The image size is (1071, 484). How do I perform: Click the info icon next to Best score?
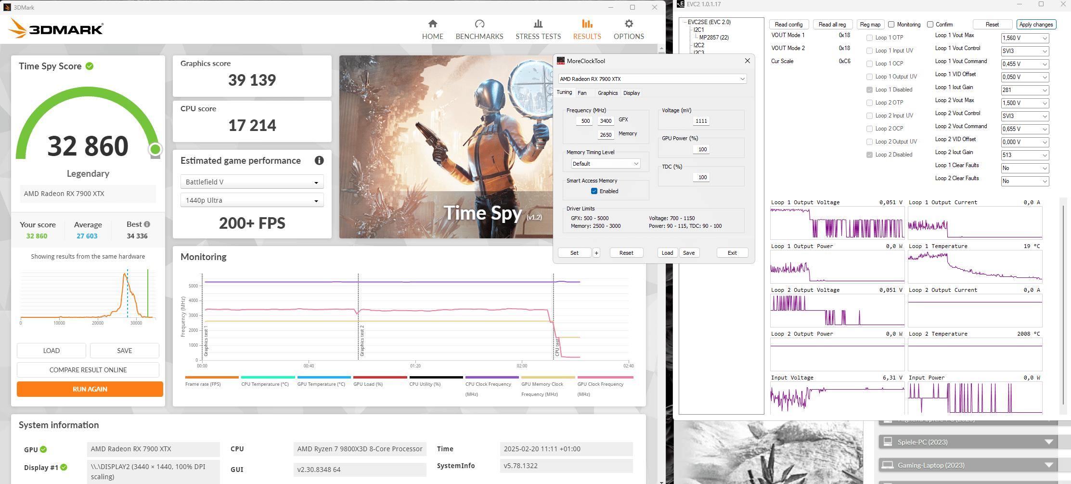pyautogui.click(x=147, y=224)
